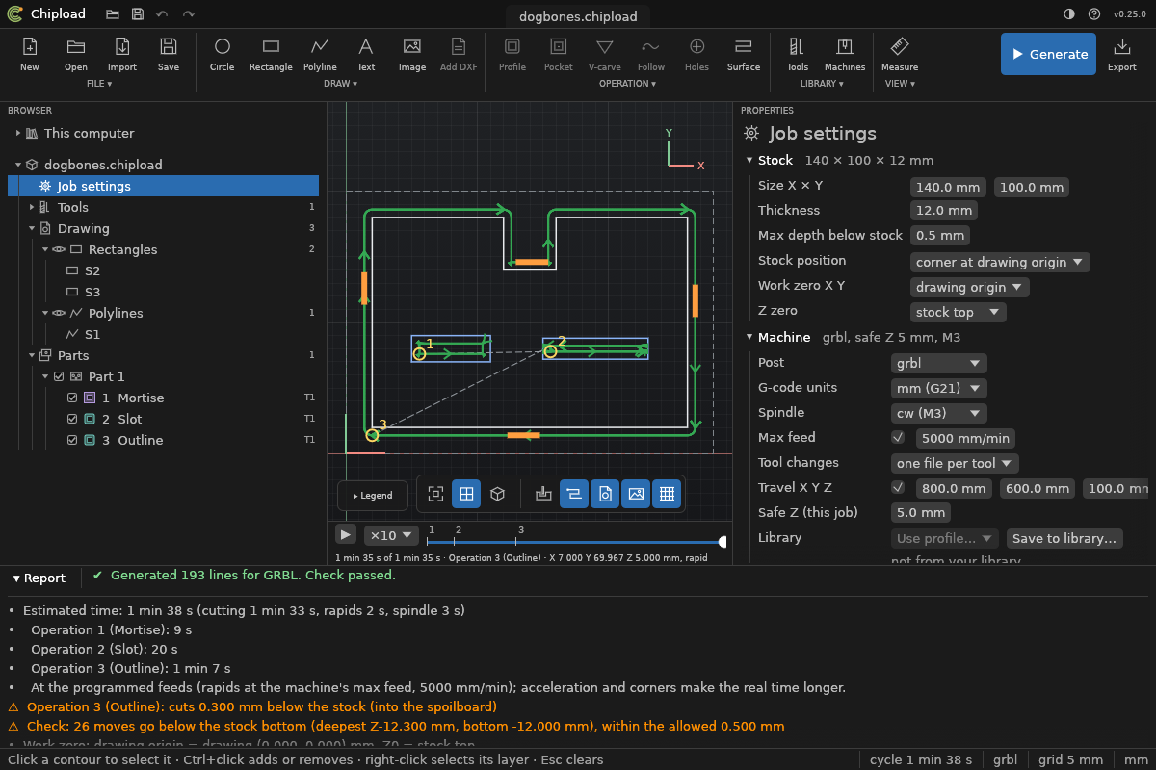This screenshot has width=1156, height=770.
Task: Click the undo arrow in the title bar
Action: coord(162,14)
